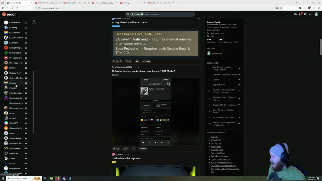Screen dimensions: 322x181
Task: Favorite r/Steam with its star
Action: [x=26, y=158]
